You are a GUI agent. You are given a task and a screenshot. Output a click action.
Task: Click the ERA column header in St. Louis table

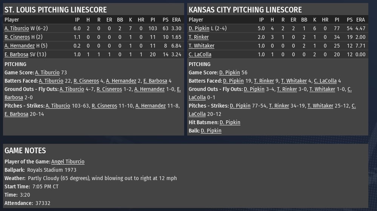[x=176, y=20]
